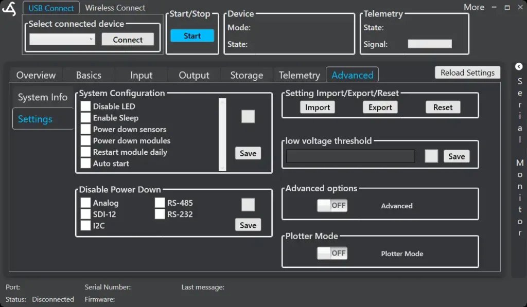The width and height of the screenshot is (527, 307).
Task: Open the connected device dropdown
Action: click(62, 40)
